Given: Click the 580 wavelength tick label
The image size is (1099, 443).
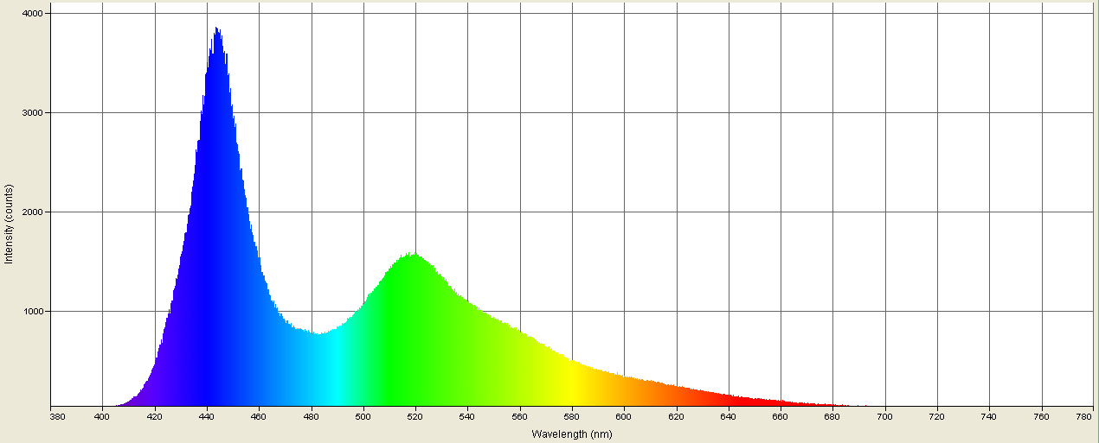Looking at the screenshot, I should tap(572, 417).
